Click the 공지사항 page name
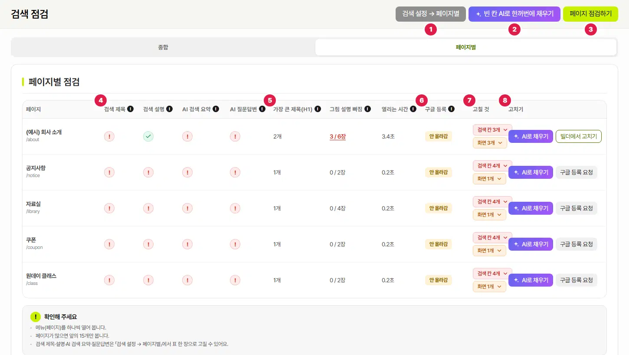The image size is (629, 355). coord(36,168)
